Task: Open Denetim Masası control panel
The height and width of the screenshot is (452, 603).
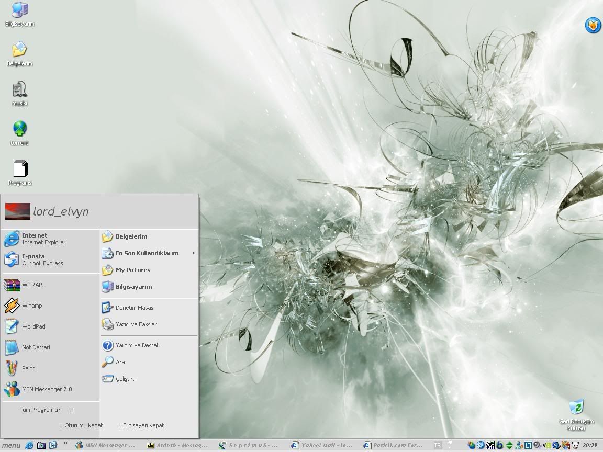Action: 135,308
